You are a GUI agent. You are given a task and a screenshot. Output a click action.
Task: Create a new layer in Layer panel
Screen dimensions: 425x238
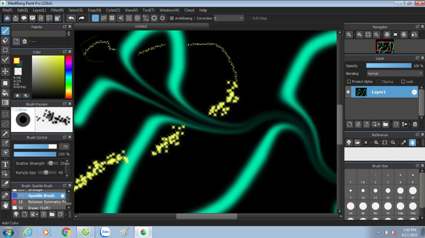point(349,124)
